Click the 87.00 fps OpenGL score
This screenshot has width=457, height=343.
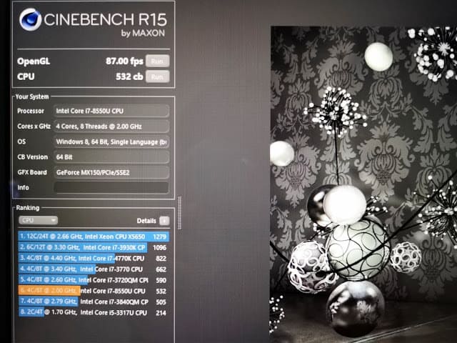[x=124, y=61]
